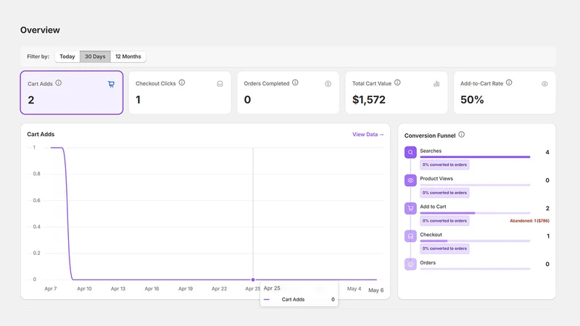Click the info icon next to Cart Adds
The image size is (580, 326).
tap(59, 83)
